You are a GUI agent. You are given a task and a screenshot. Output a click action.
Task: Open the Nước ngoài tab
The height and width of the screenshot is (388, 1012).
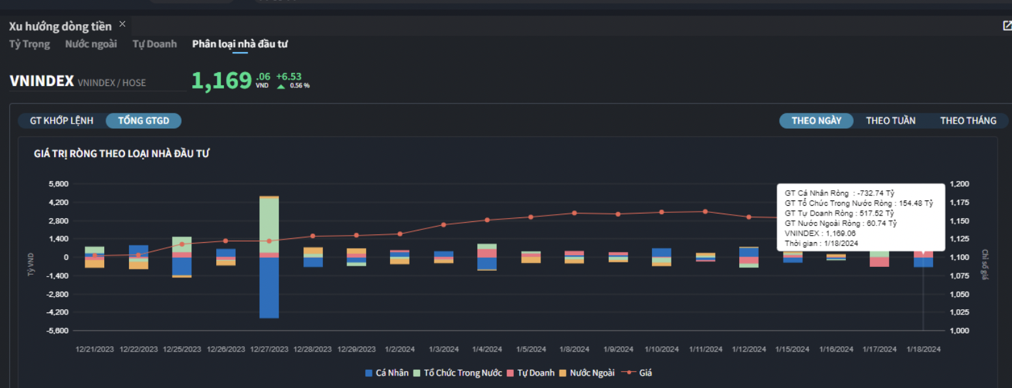[x=91, y=44]
